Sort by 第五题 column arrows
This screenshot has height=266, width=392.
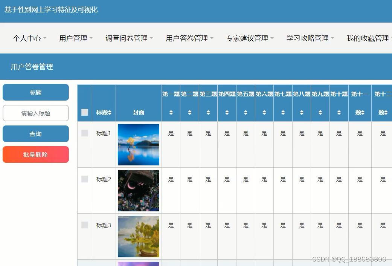click(x=246, y=113)
